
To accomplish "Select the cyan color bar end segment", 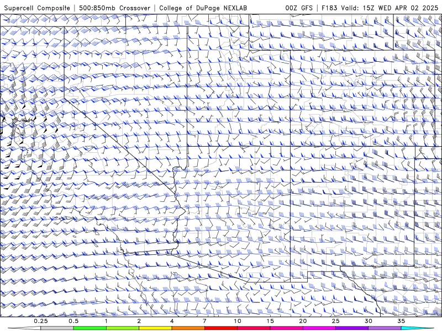I will [417, 328].
